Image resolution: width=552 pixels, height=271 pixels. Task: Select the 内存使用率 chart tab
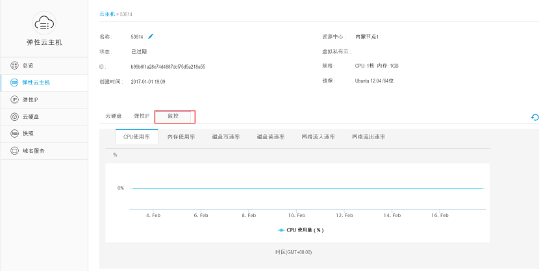181,136
